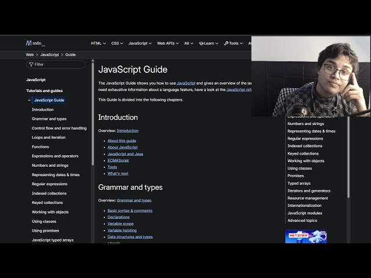The width and height of the screenshot is (371, 278).
Task: Open the About JavaScript link
Action: point(122,147)
